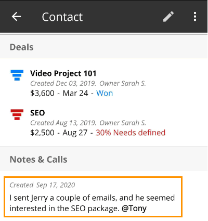Open the note created Sep 17, 2020

93,197
